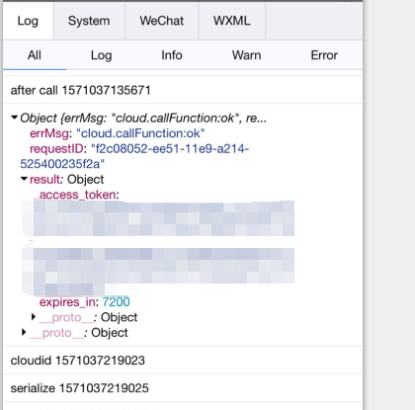
Task: Select the top Log tab
Action: [28, 21]
